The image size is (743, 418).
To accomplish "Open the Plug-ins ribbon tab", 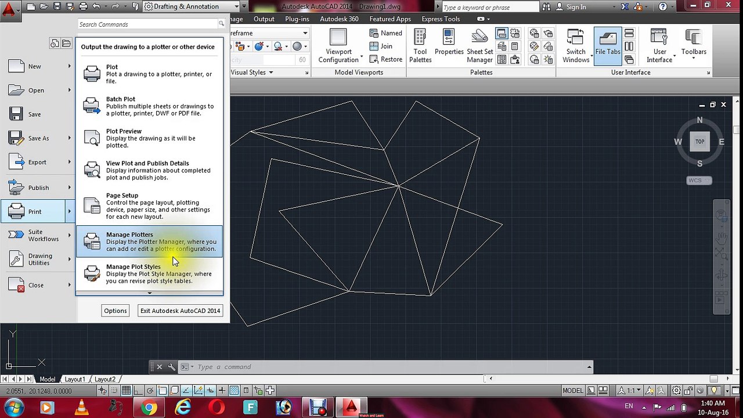I will click(297, 19).
